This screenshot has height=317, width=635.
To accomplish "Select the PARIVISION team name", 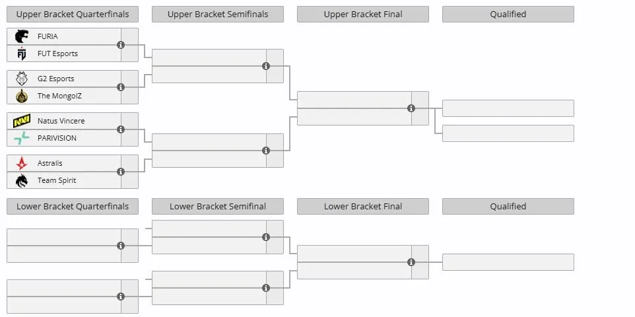I will (57, 138).
